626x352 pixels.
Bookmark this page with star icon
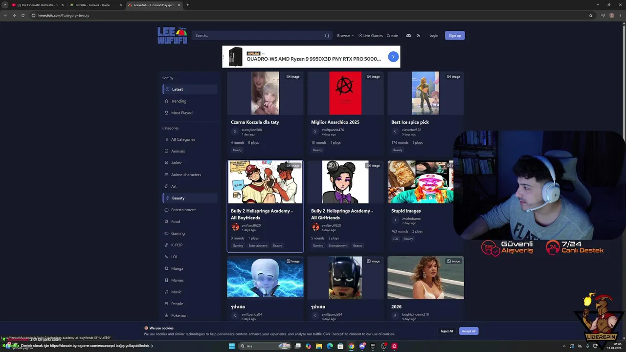tap(591, 15)
